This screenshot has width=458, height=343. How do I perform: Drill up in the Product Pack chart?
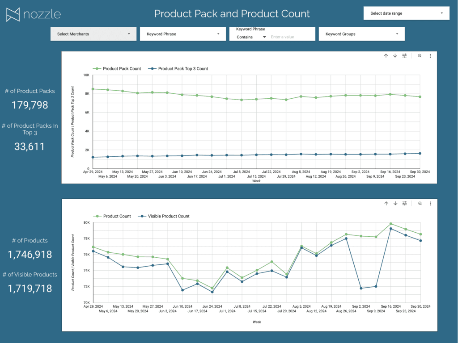(x=386, y=56)
